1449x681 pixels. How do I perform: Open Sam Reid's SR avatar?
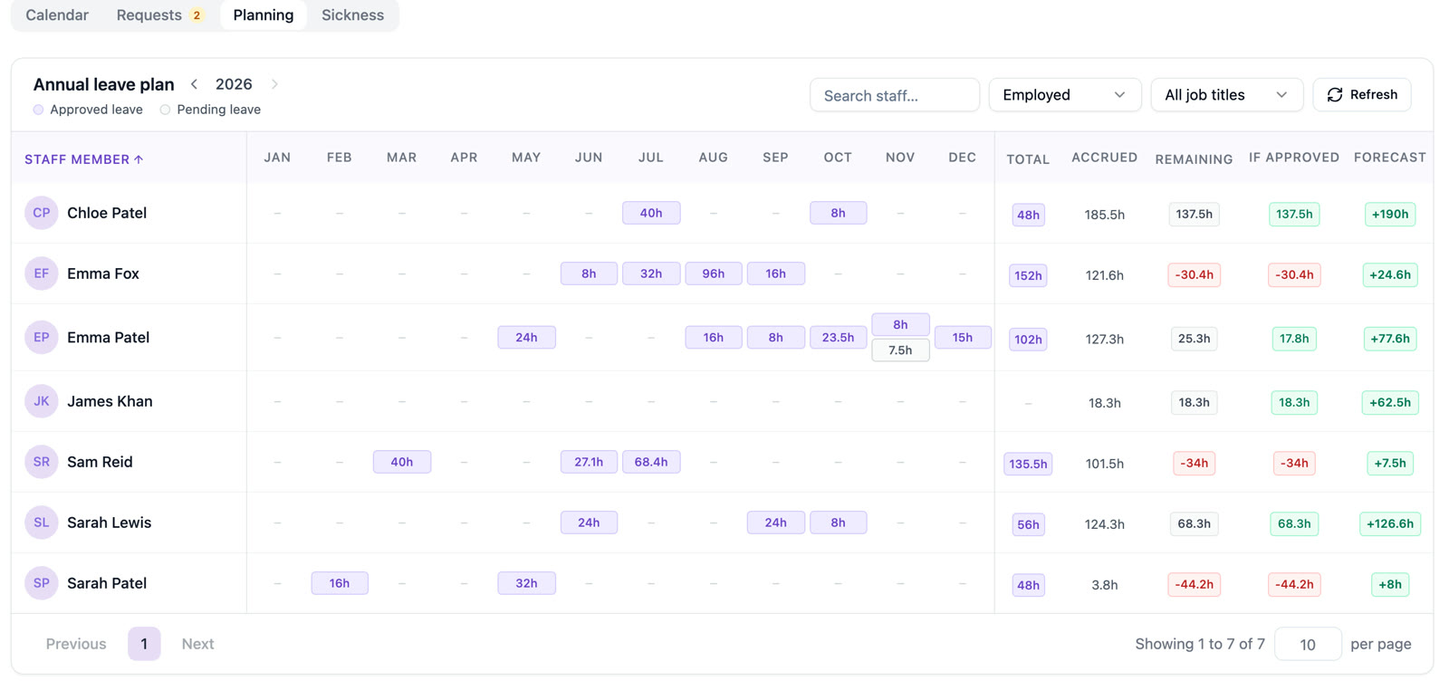tap(42, 462)
